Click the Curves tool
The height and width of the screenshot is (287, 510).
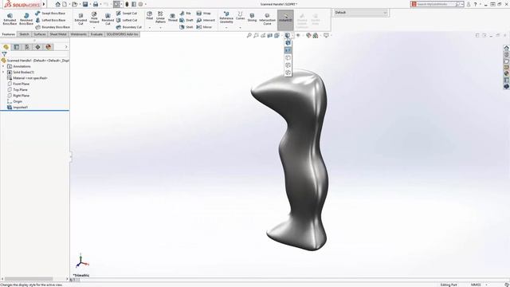pos(240,16)
